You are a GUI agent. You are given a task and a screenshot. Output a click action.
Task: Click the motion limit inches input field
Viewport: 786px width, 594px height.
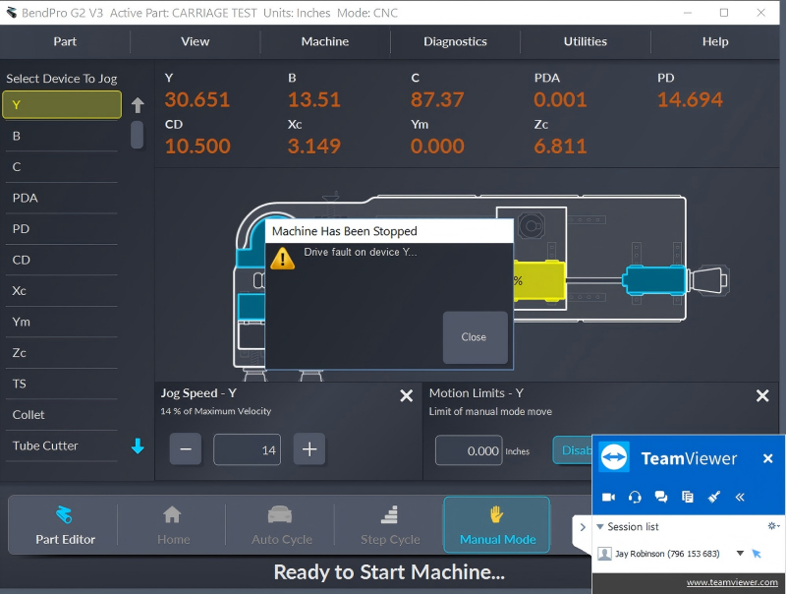coord(469,450)
